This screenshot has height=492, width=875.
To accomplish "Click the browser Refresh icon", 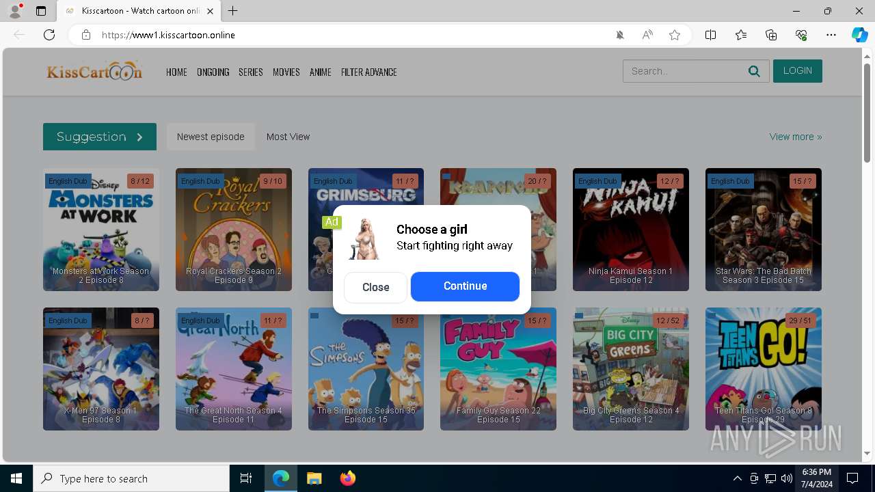I will (49, 35).
